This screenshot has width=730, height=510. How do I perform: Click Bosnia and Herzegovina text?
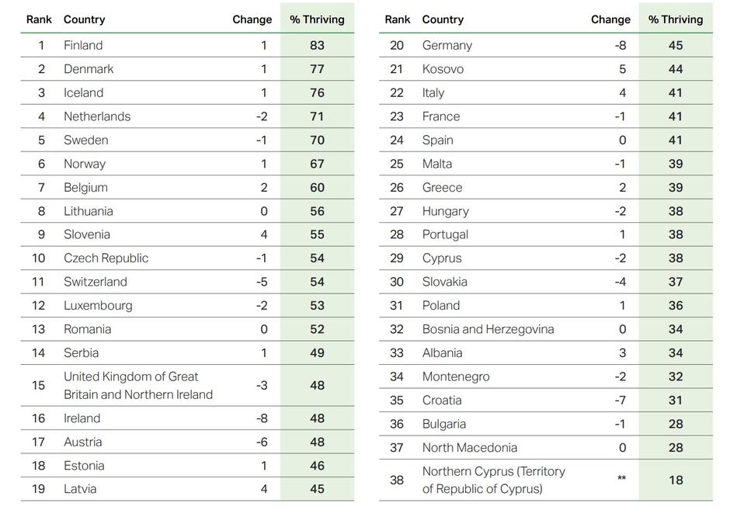[488, 329]
